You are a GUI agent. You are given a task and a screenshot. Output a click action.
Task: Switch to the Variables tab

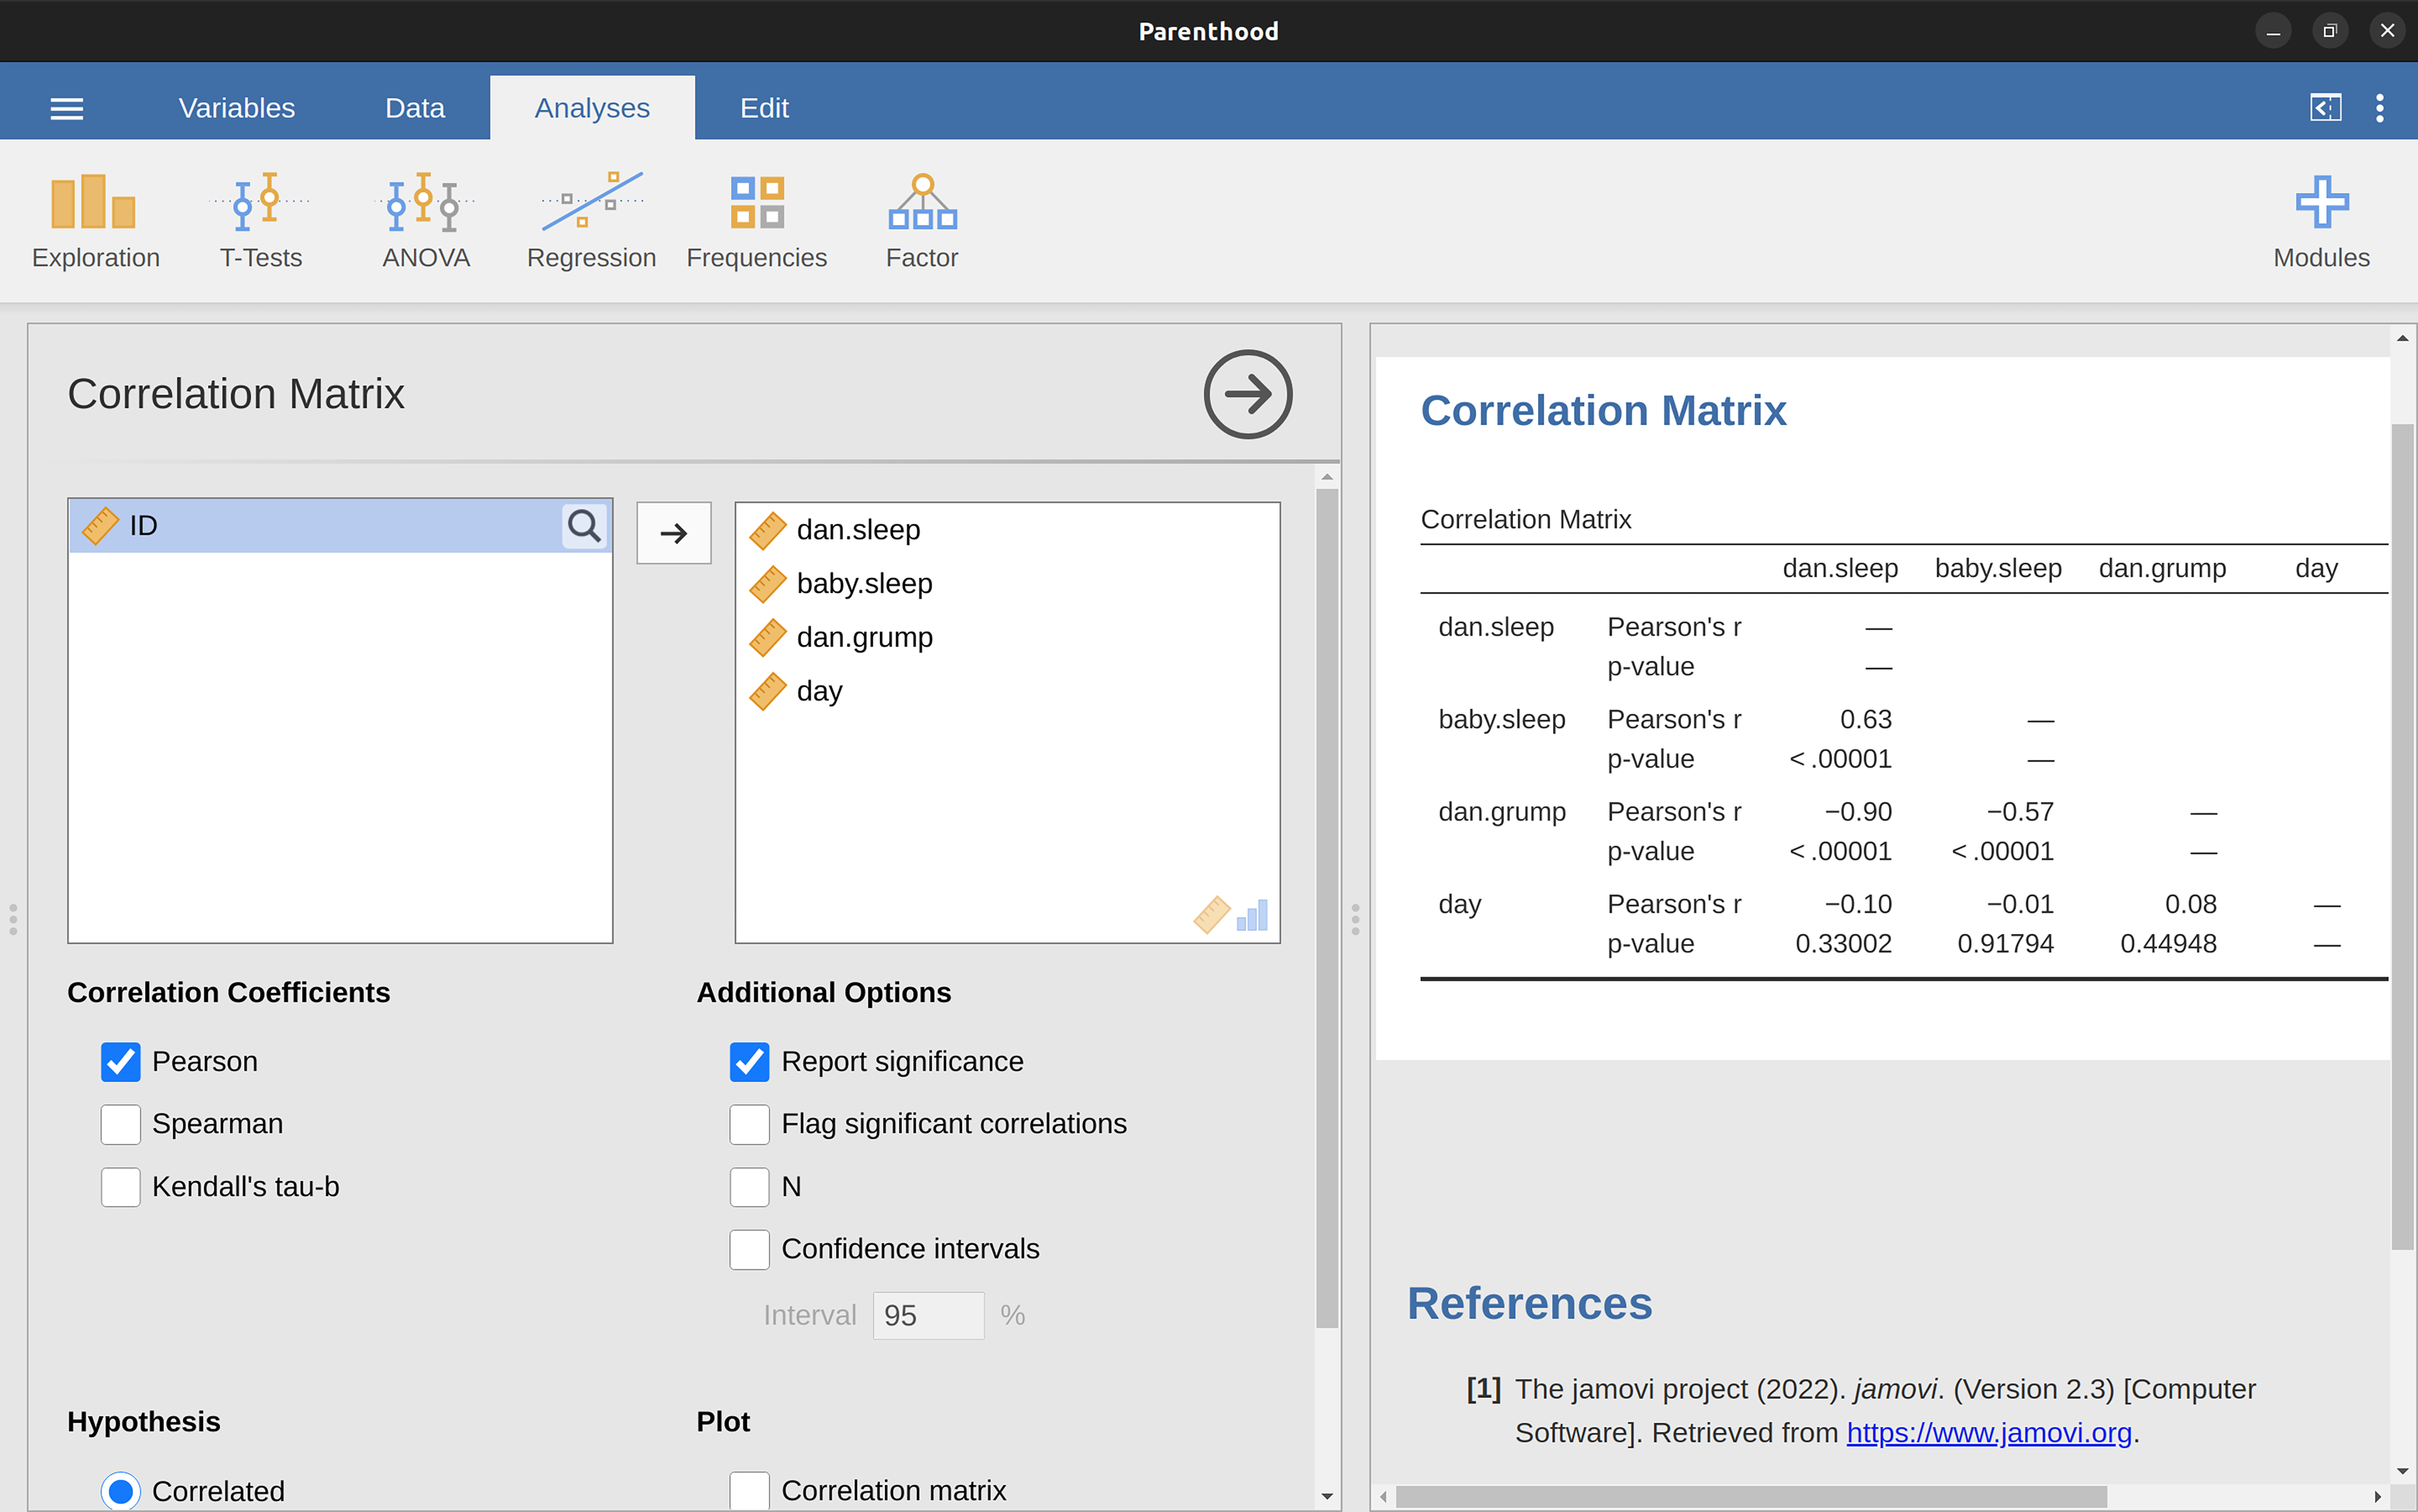coord(237,108)
